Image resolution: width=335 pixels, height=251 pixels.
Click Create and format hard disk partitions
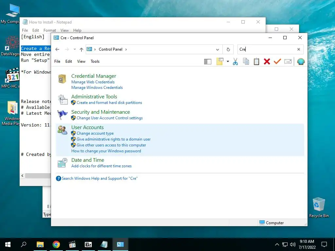[x=109, y=103]
